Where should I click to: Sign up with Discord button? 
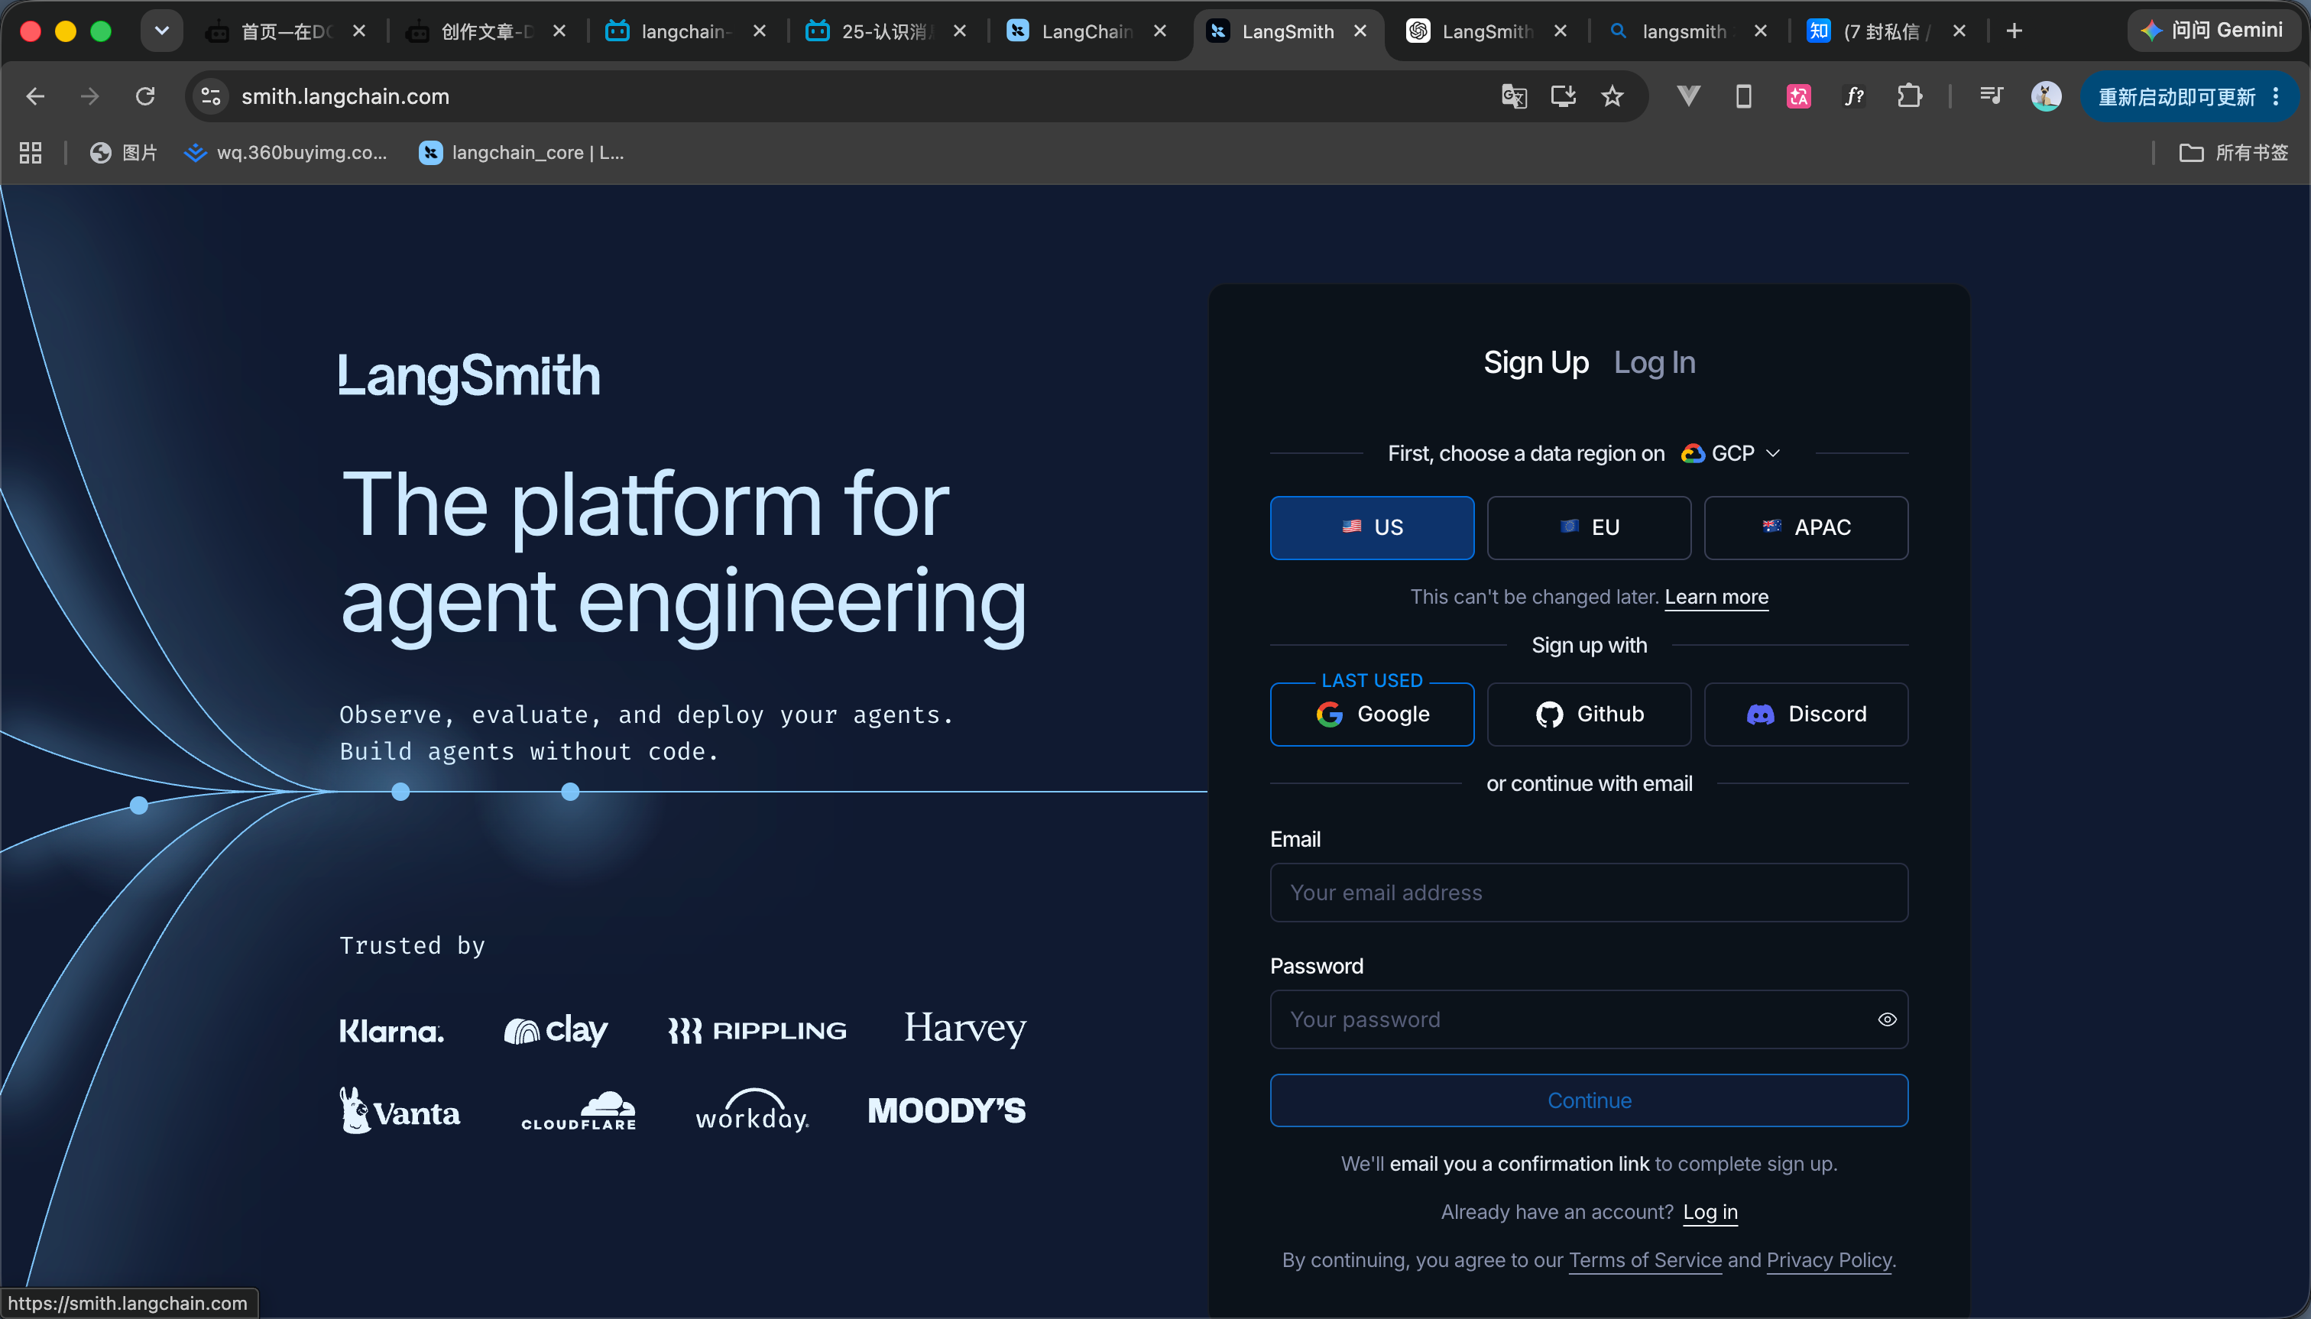(1806, 714)
